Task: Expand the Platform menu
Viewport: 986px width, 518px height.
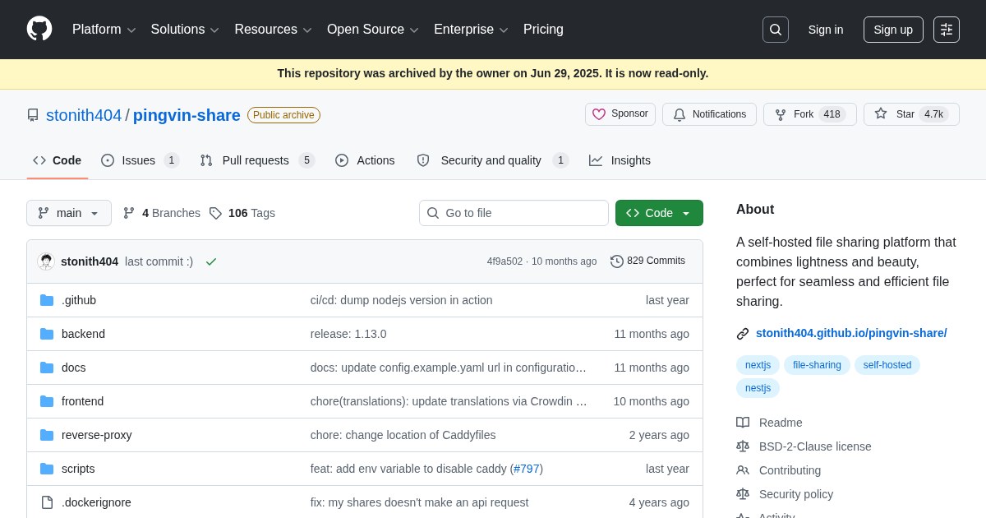Action: click(104, 30)
